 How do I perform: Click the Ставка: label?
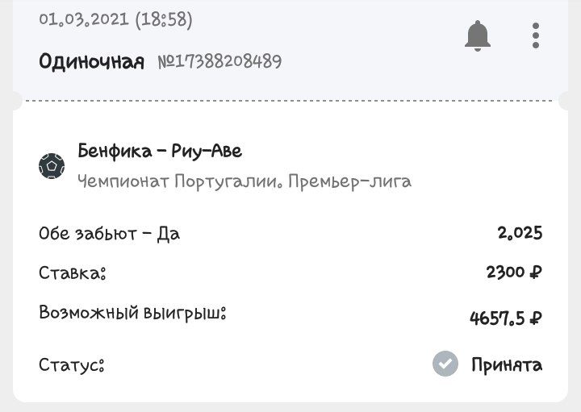click(73, 273)
